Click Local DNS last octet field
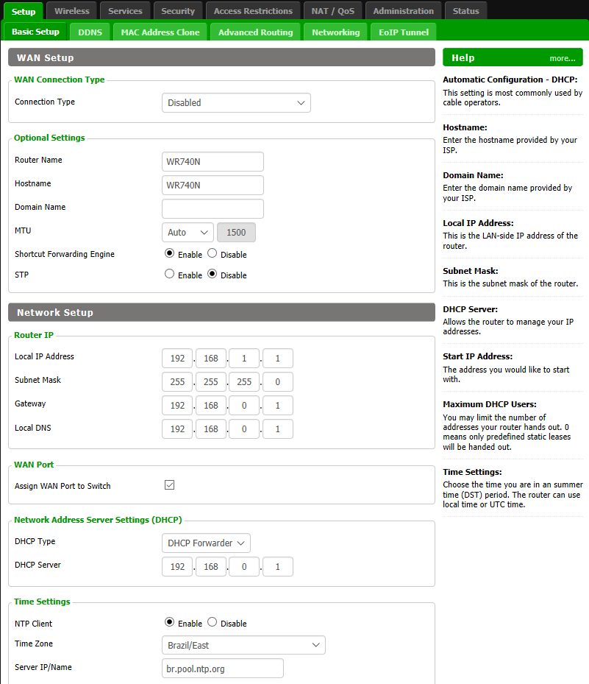The width and height of the screenshot is (589, 684). 277,429
